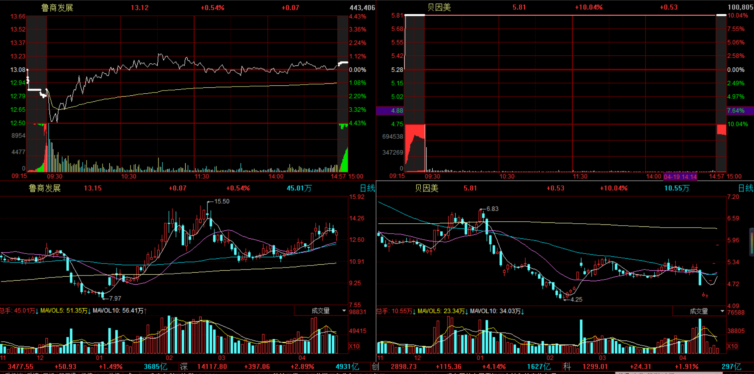Click the 4.25 low price label

click(x=576, y=299)
